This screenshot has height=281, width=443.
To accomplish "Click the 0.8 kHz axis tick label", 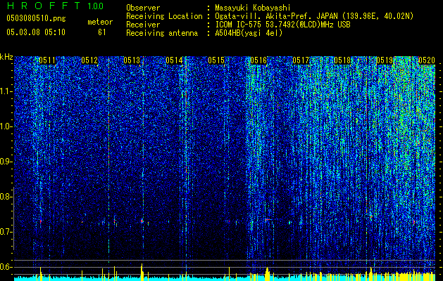I will [5, 197].
